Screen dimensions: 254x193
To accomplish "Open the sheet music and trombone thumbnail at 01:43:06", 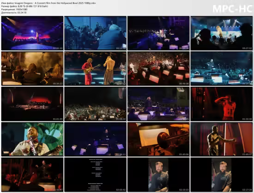I will coord(158,139).
